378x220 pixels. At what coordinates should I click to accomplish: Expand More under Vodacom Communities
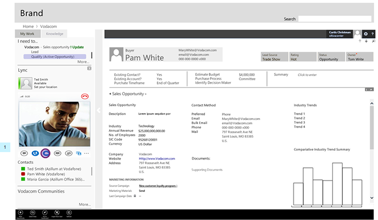coord(84,204)
